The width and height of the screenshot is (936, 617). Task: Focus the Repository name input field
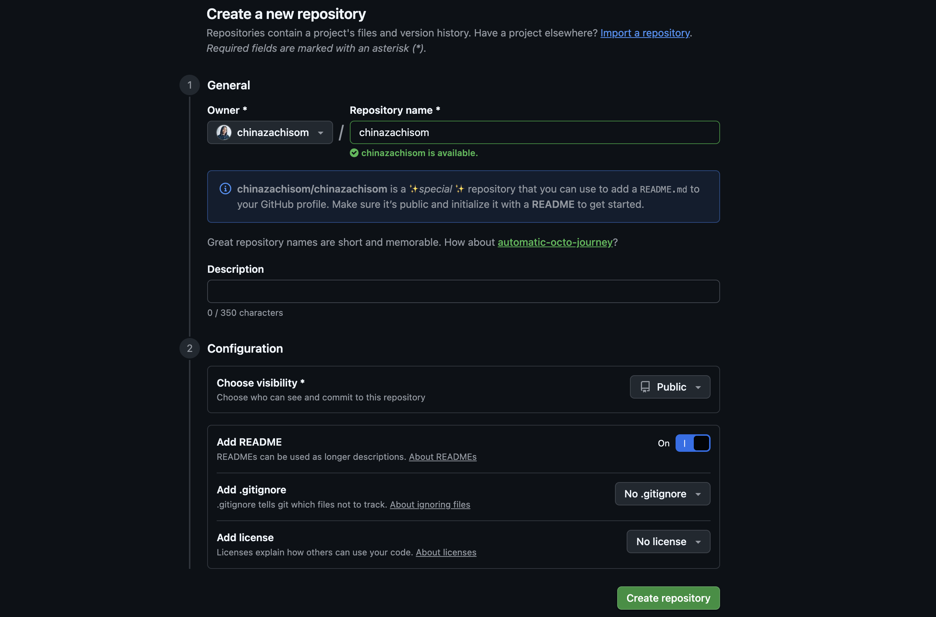point(534,133)
